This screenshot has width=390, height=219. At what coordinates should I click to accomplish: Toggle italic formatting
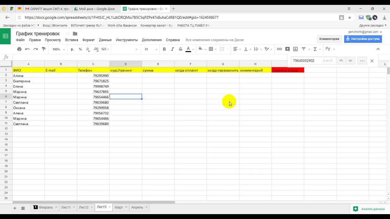(x=172, y=49)
